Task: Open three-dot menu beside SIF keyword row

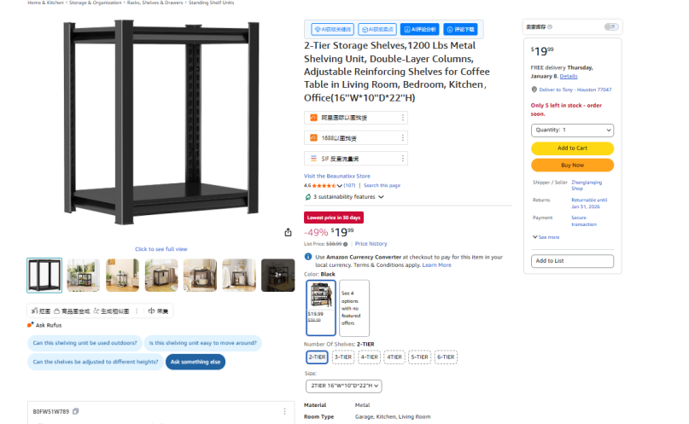Action: click(402, 159)
